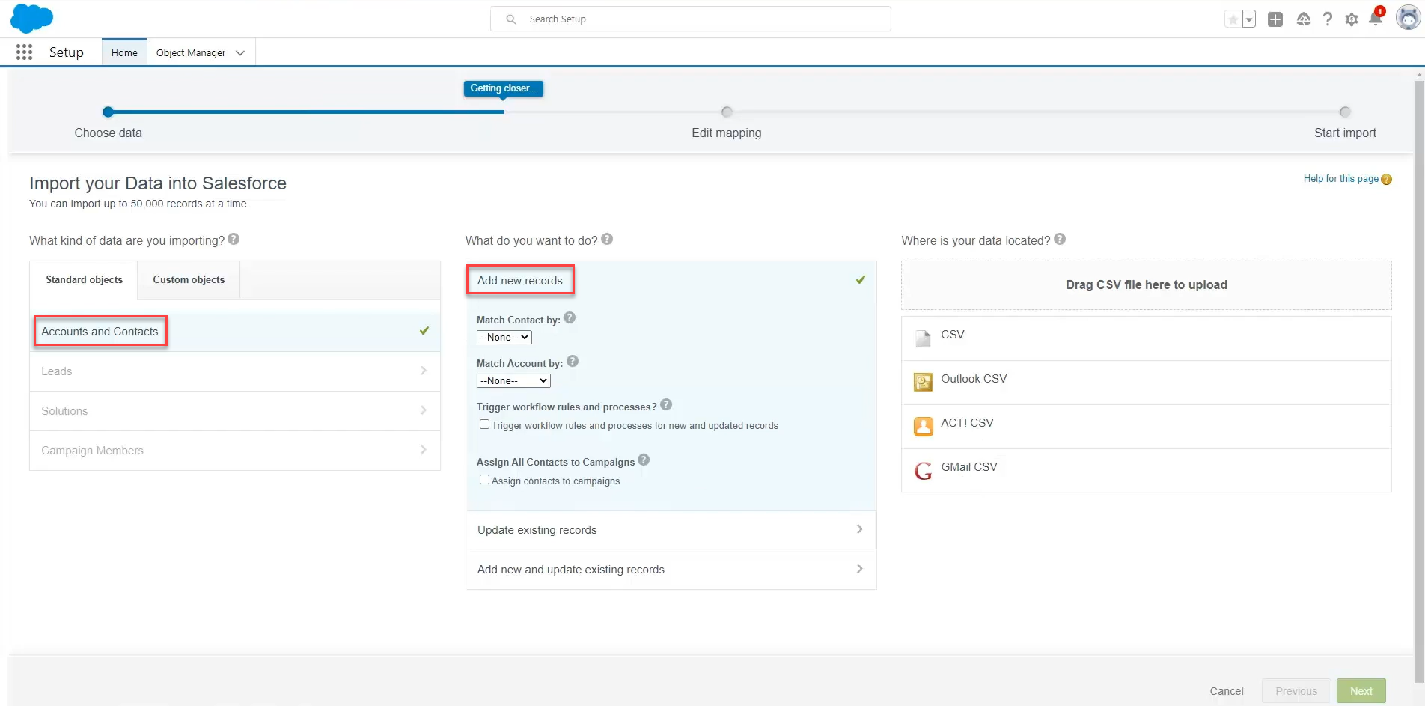Select the Custom objects tab

(x=189, y=280)
